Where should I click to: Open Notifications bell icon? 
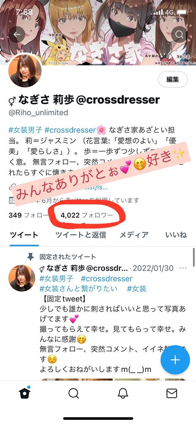(x=123, y=394)
